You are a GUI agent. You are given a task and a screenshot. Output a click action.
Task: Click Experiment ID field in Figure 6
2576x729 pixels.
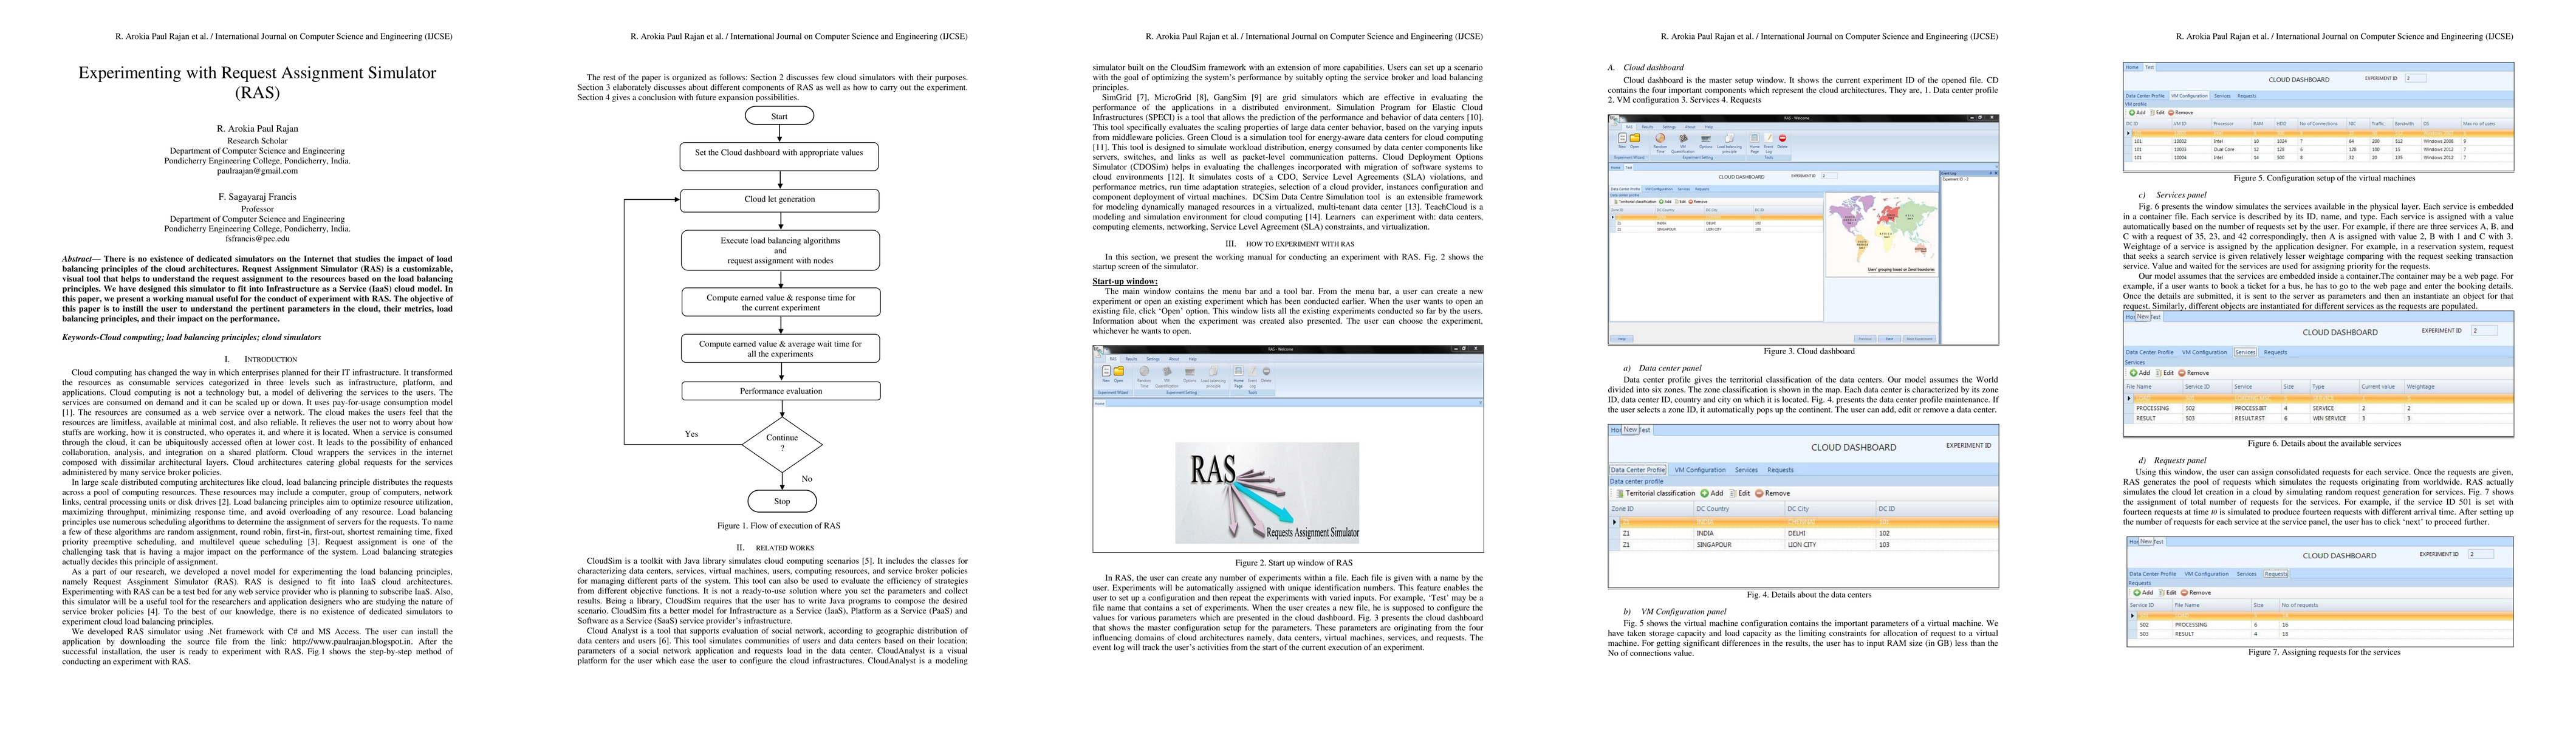pos(2485,331)
